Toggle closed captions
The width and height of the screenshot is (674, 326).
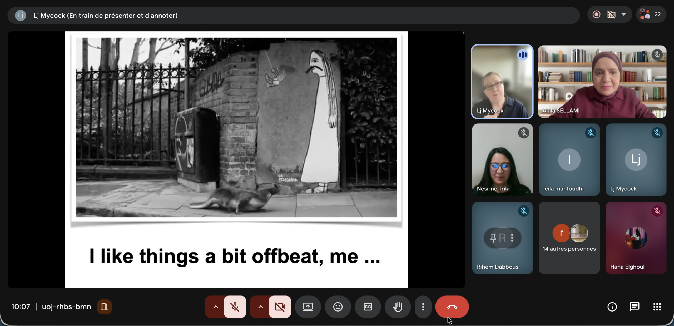coord(368,307)
